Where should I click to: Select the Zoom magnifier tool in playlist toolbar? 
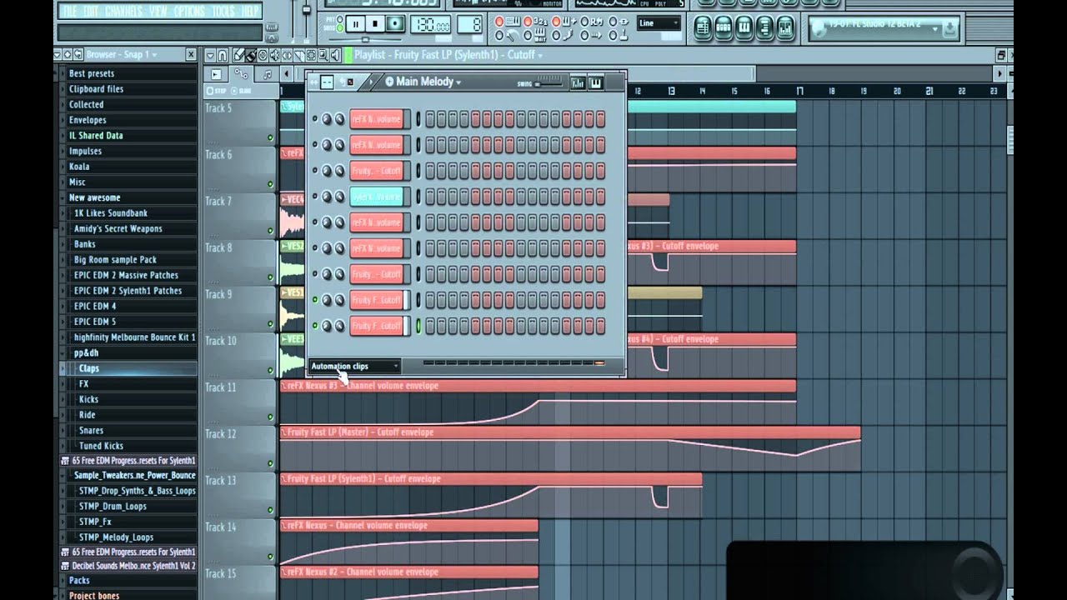click(x=323, y=55)
